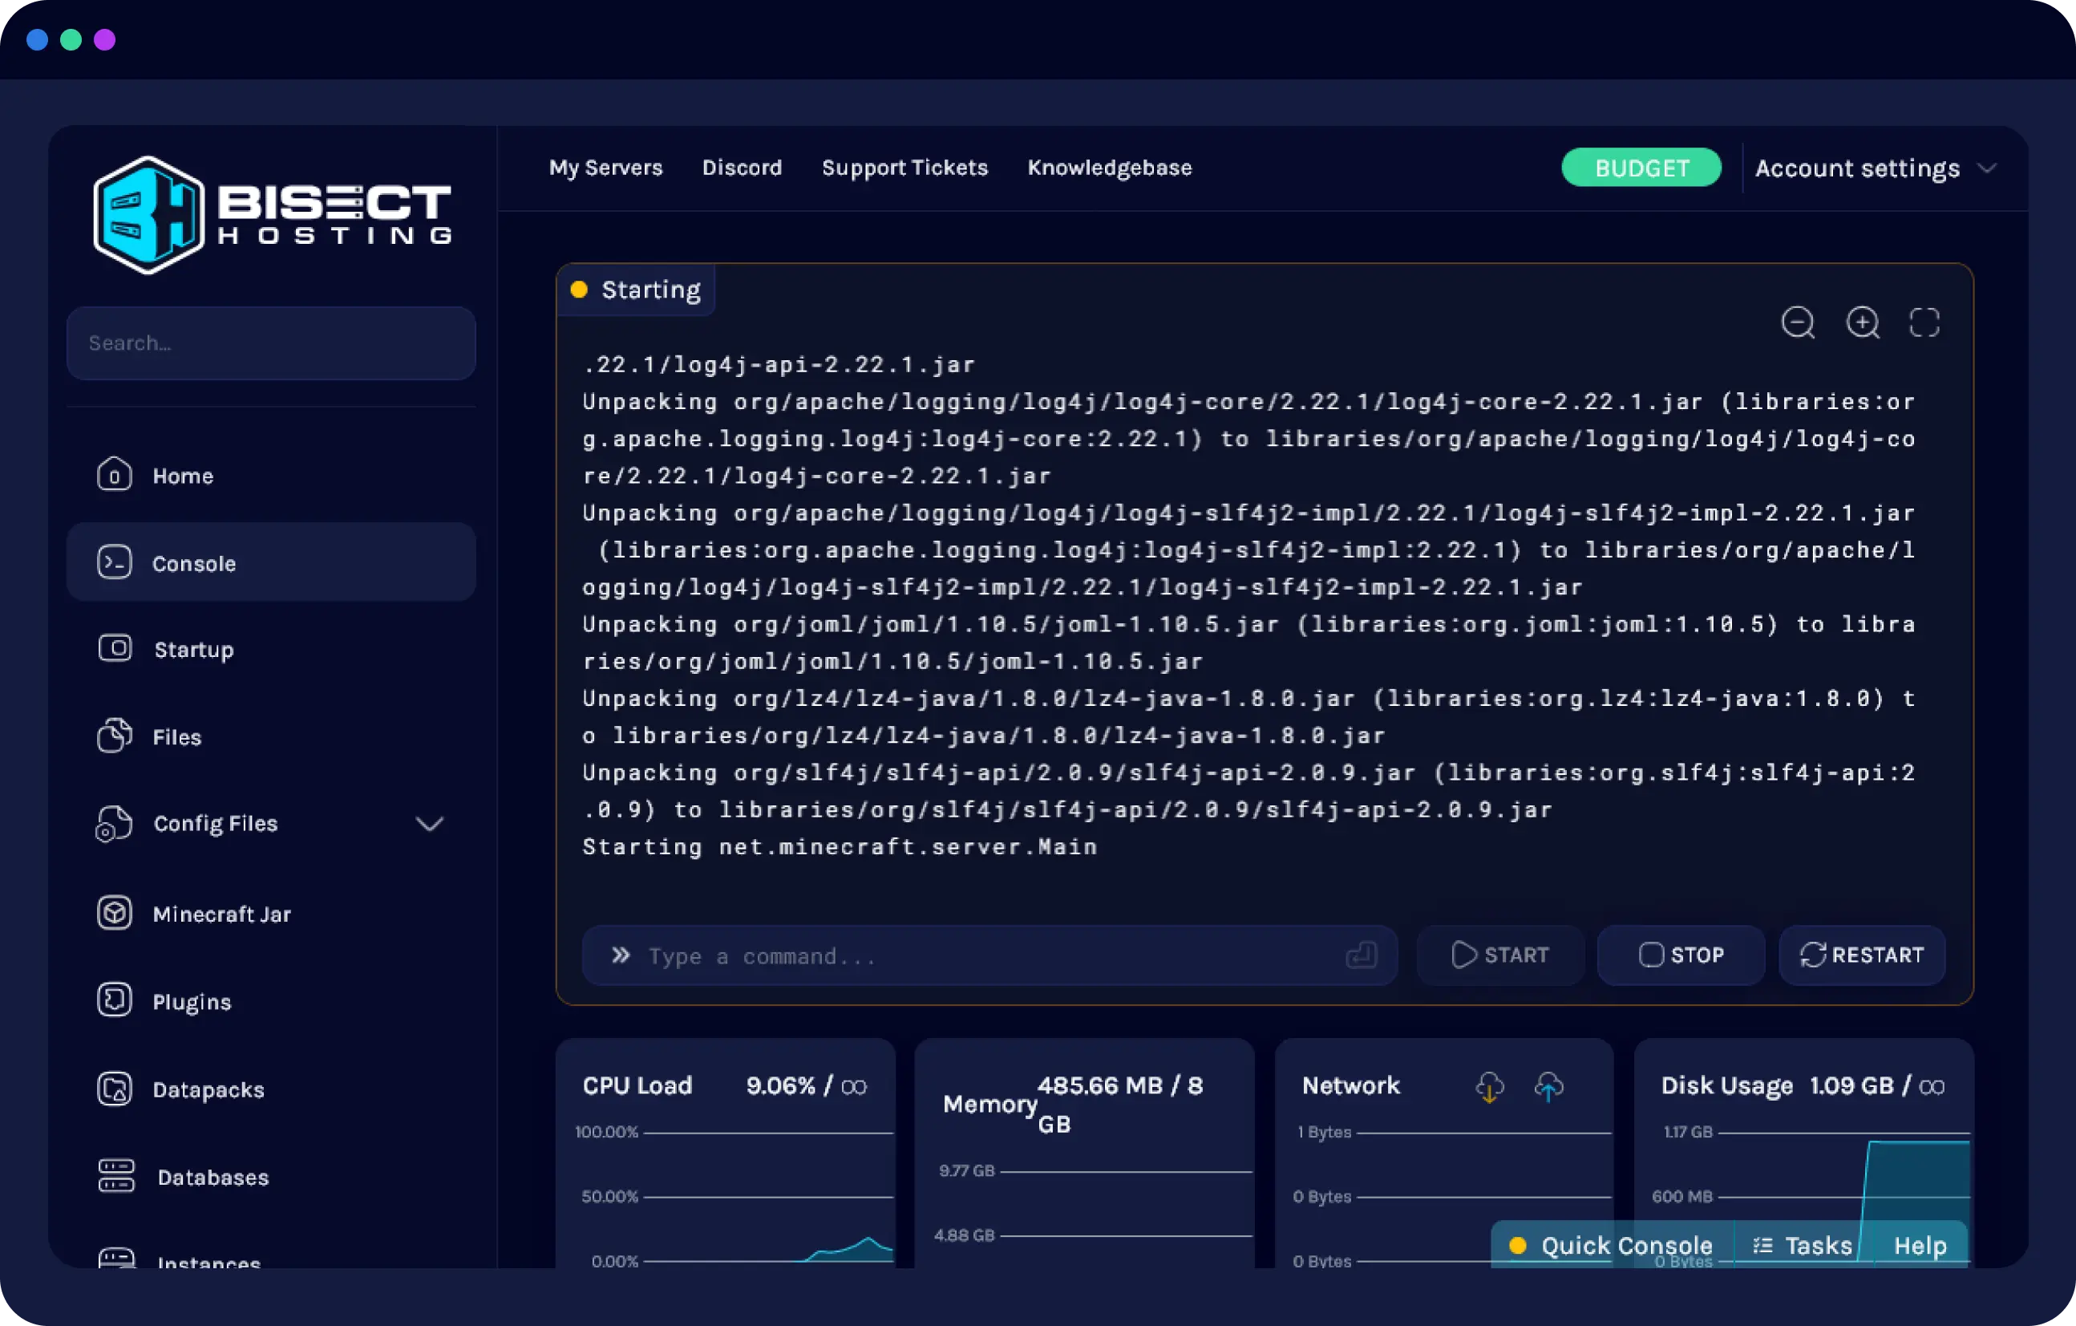Open the Knowledgebase menu item

coord(1109,168)
